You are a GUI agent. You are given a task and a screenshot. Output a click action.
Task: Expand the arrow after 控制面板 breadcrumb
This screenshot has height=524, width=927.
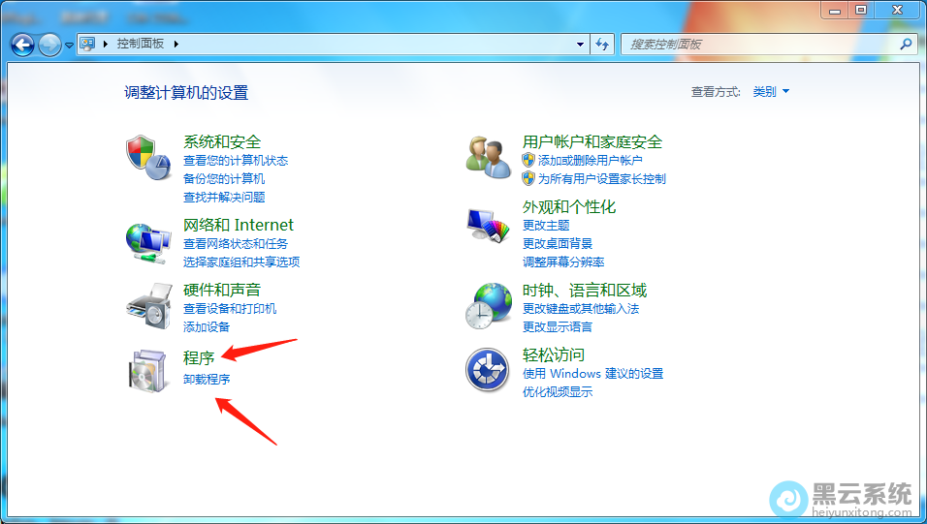tap(176, 45)
